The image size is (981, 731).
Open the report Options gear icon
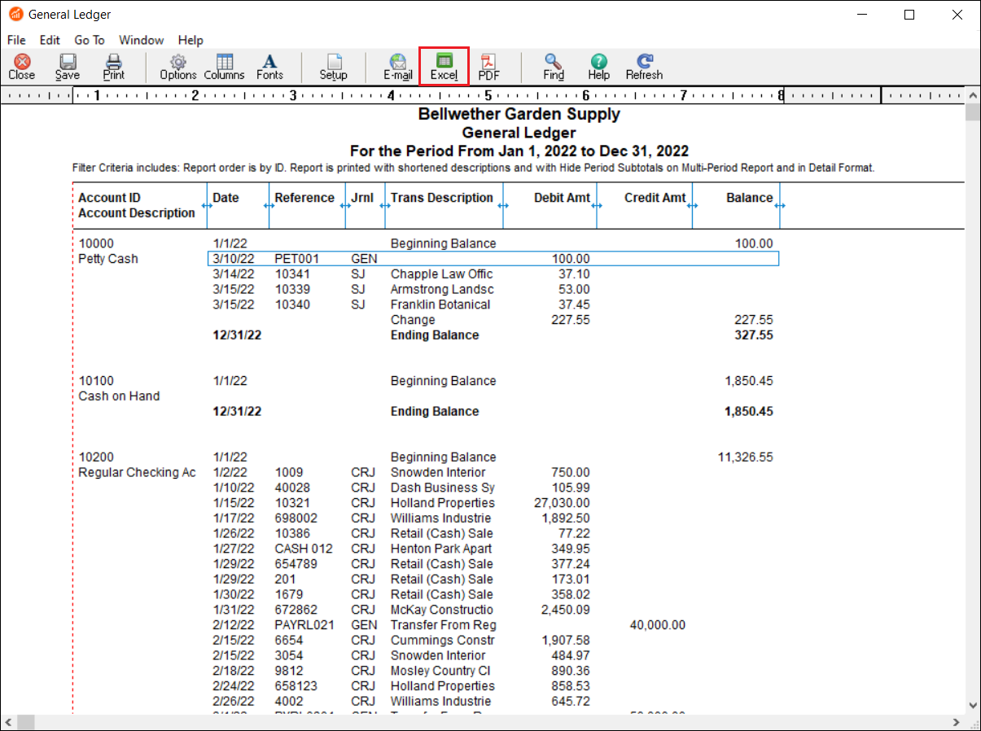tap(177, 67)
